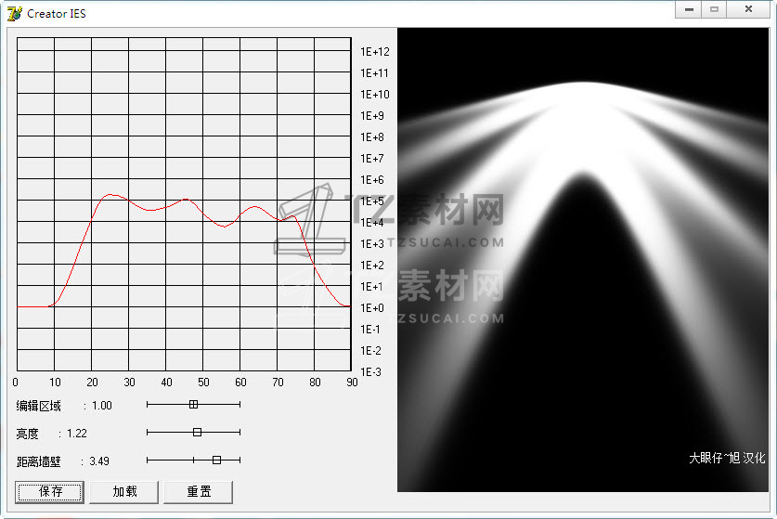The height and width of the screenshot is (519, 777).
Task: Click the 大眼仔~旭 汉化 credit text
Action: tap(727, 458)
